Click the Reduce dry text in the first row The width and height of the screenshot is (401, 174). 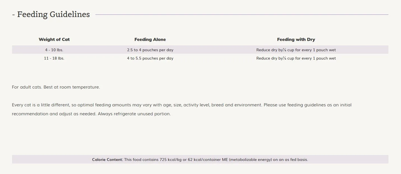point(296,50)
